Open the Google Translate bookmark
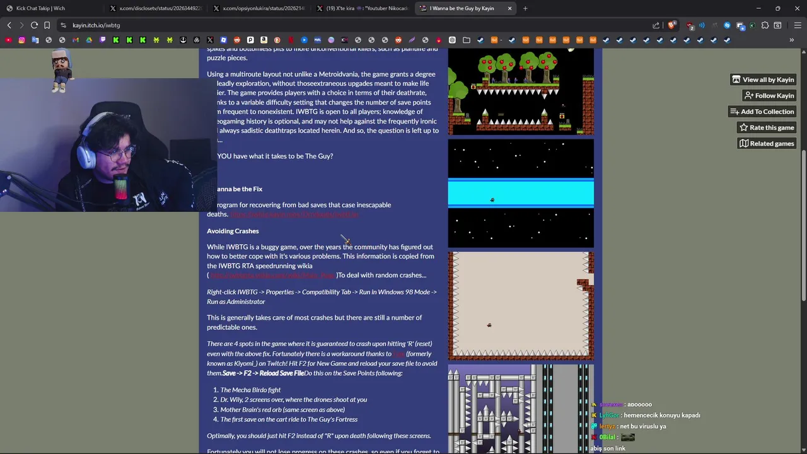Viewport: 807px width, 454px height. 35,40
